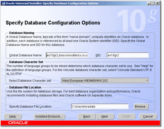The height and width of the screenshot is (129, 164).
Task: Click the 'Specify Database Configuration Options' heading
Action: coord(53,23)
